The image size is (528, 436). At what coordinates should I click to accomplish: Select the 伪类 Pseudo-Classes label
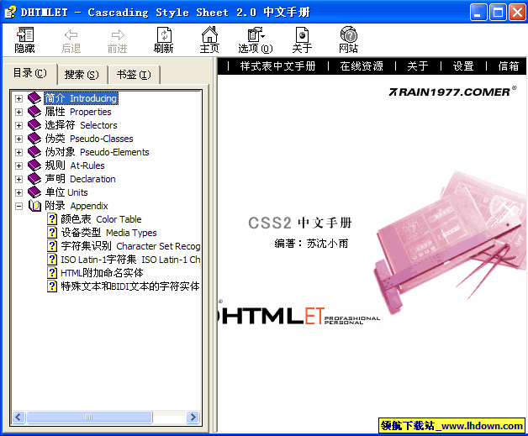point(89,139)
